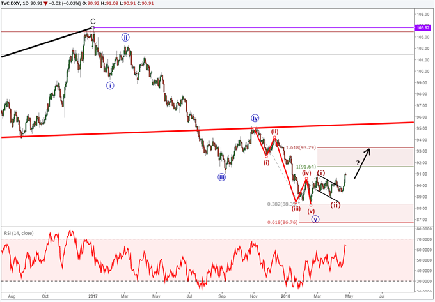The image size is (435, 302).
Task: Click the 2018 date label on time axis
Action: point(285,296)
